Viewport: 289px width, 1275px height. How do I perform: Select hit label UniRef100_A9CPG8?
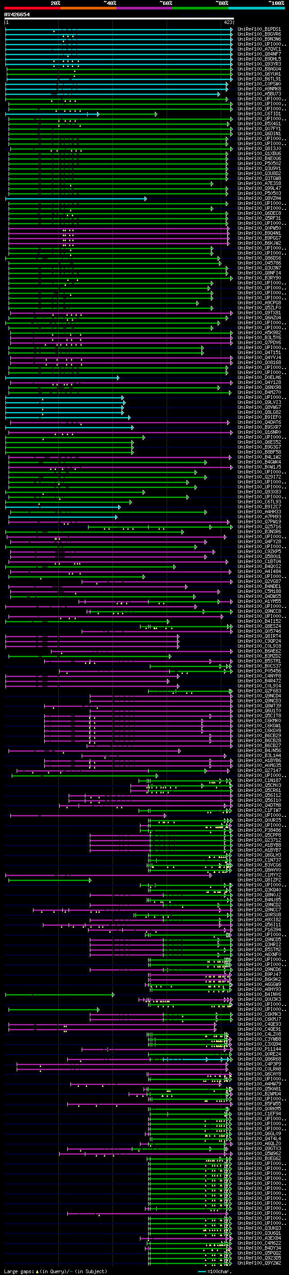(259, 303)
